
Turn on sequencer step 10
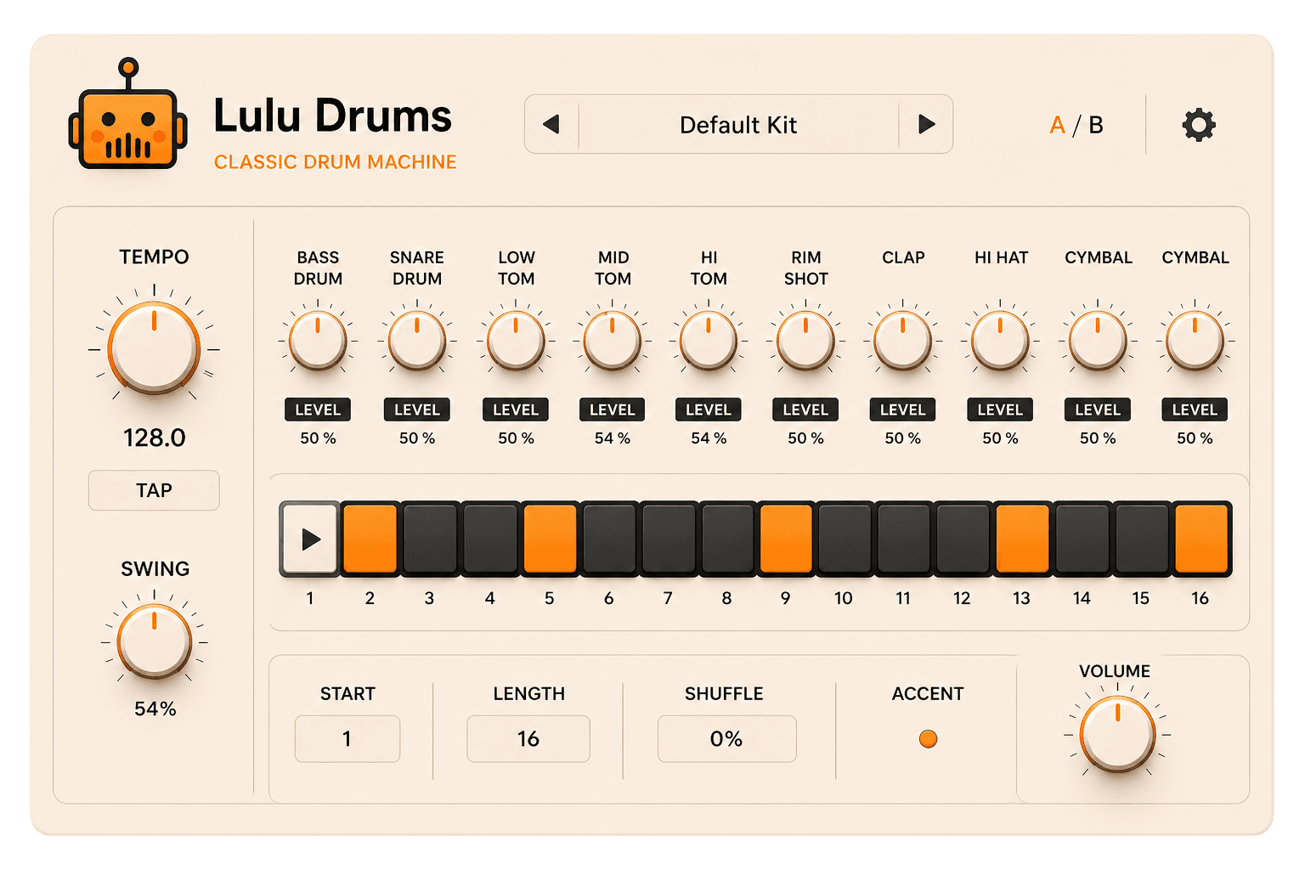point(845,539)
